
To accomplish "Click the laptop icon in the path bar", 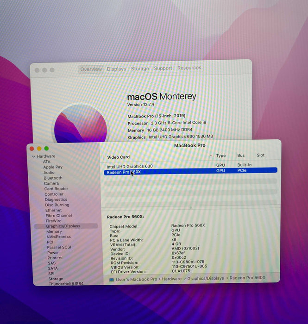I will click(112, 280).
